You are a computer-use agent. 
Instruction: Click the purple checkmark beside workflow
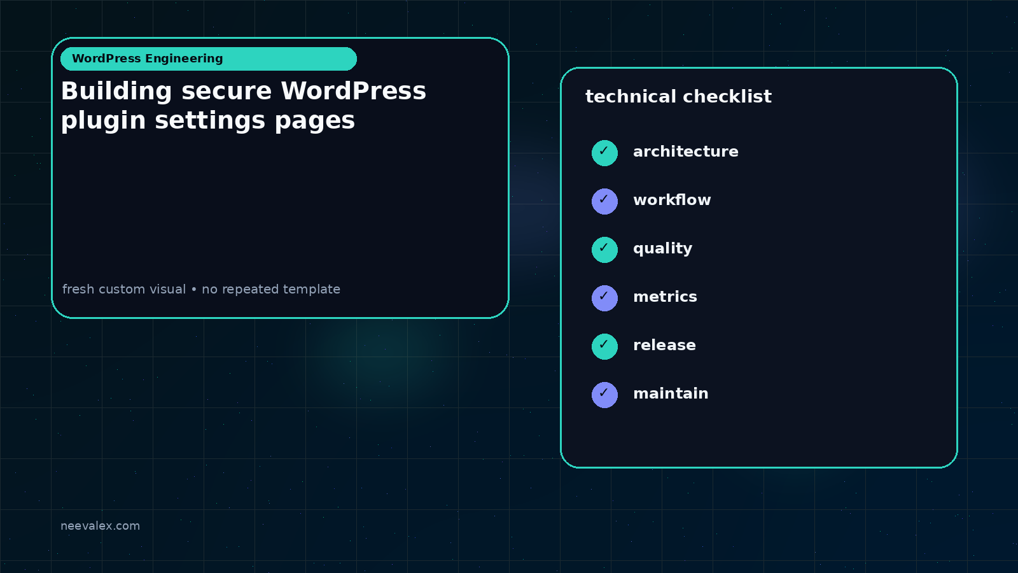click(604, 201)
